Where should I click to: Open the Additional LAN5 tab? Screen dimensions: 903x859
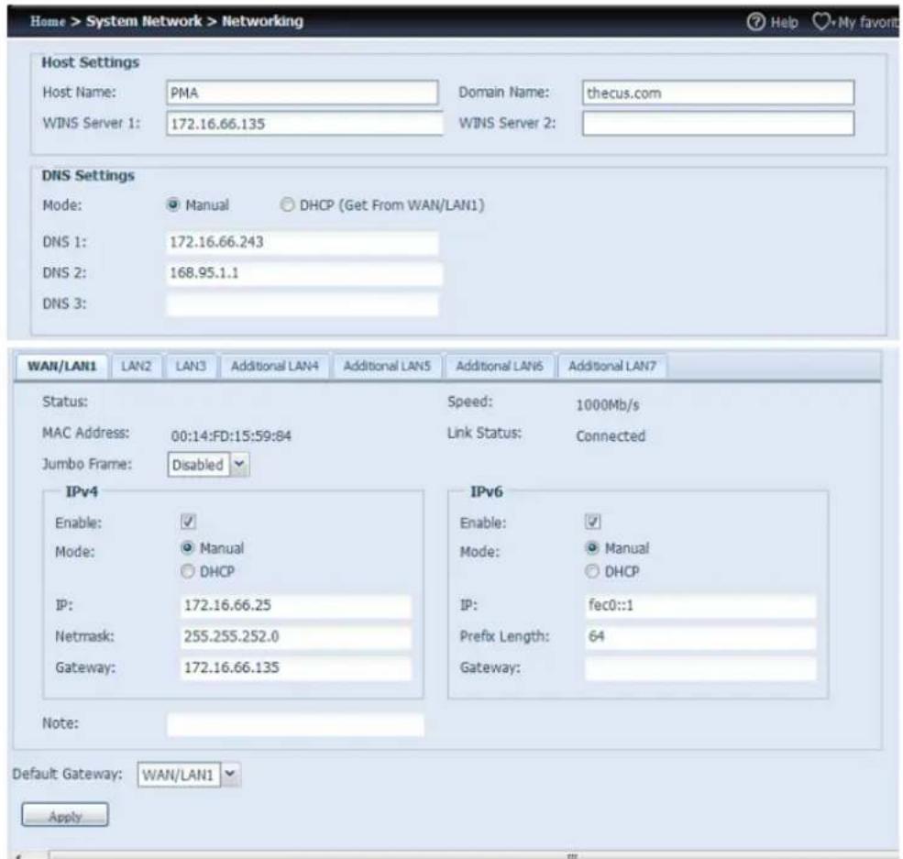387,366
